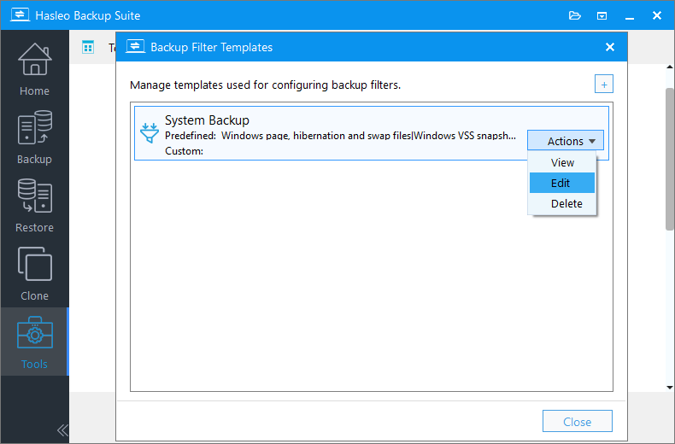675x444 pixels.
Task: Collapse the sidebar with the double-chevron
Action: (x=62, y=430)
